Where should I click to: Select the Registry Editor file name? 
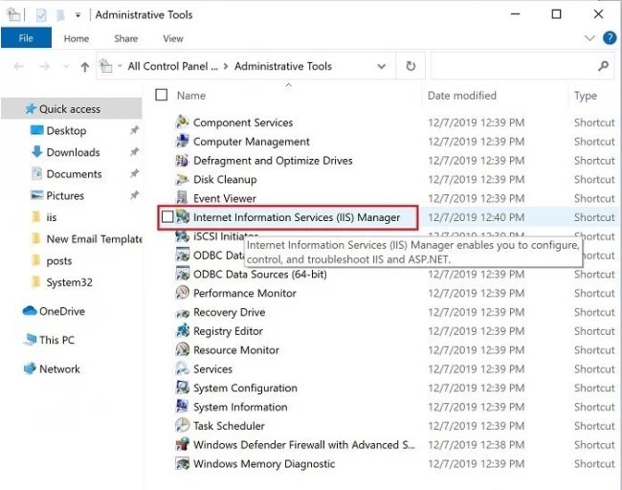(228, 331)
